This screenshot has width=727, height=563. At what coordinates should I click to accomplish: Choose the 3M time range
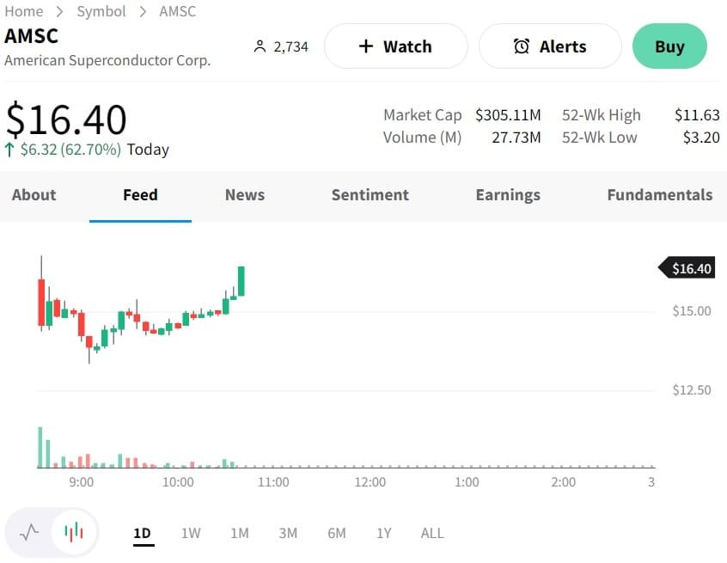(288, 533)
